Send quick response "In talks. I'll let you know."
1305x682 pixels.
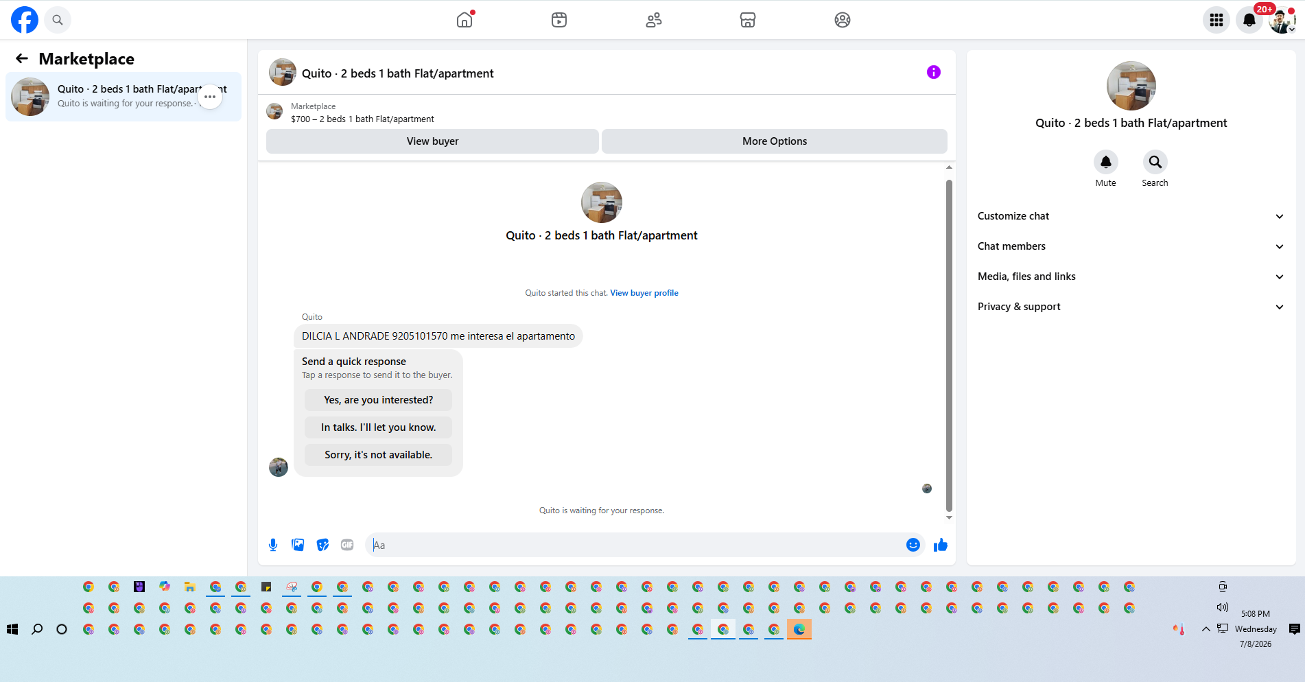click(379, 427)
